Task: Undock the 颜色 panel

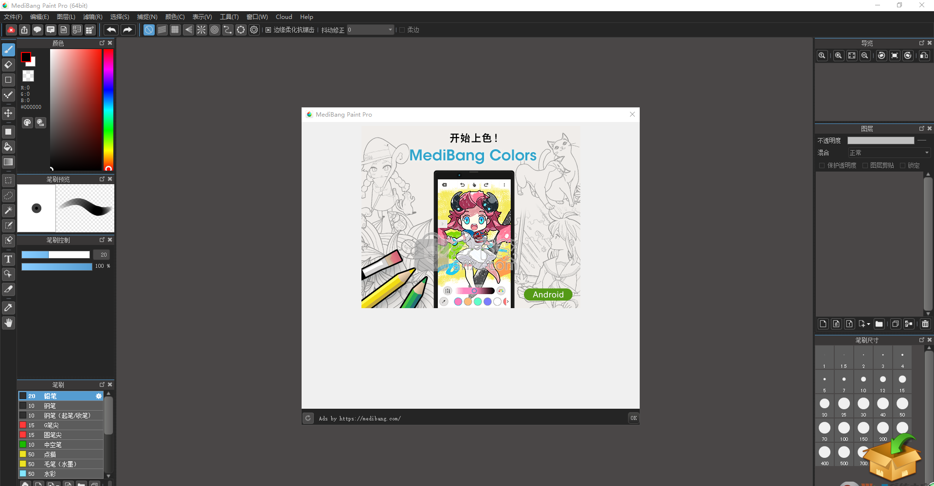Action: coord(102,43)
